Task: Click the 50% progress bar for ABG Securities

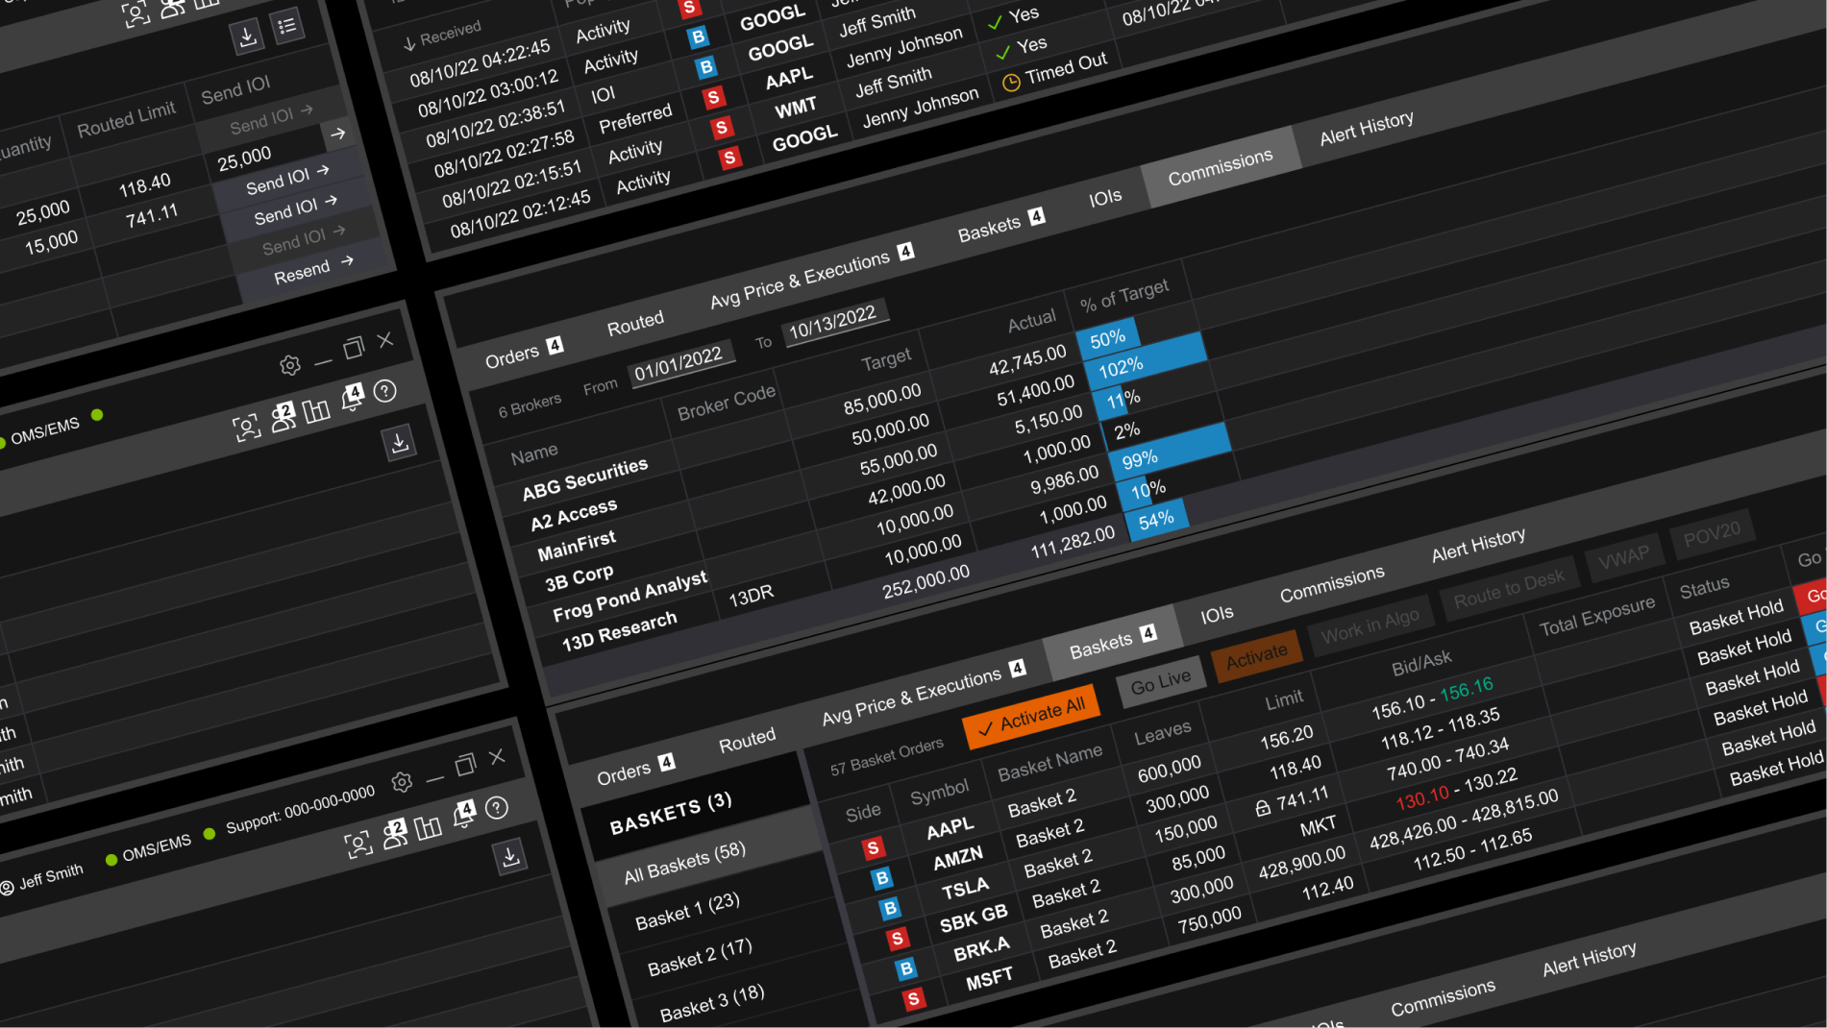Action: pyautogui.click(x=1107, y=337)
